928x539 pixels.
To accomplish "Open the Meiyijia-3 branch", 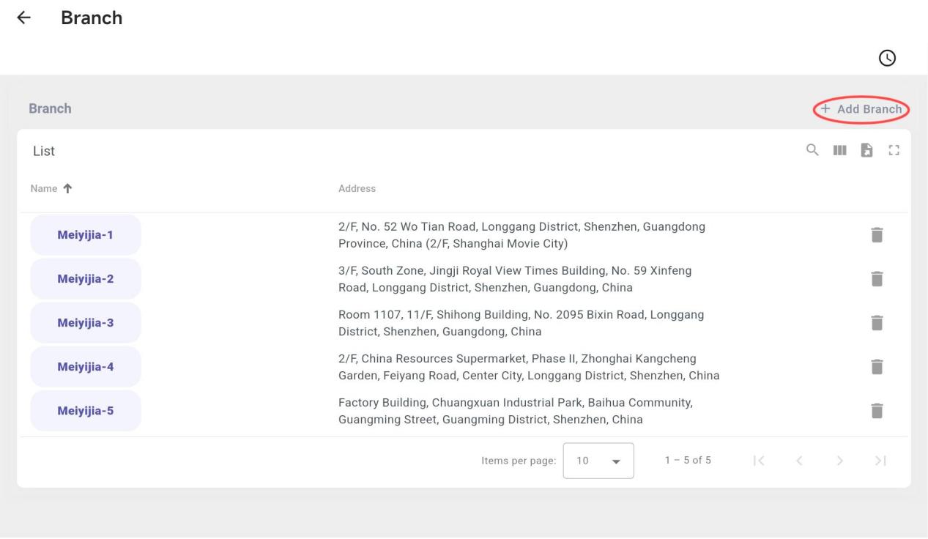I will 85,323.
